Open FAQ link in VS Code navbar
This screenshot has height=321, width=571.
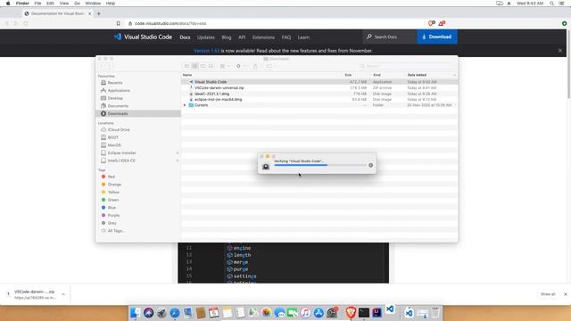[286, 37]
